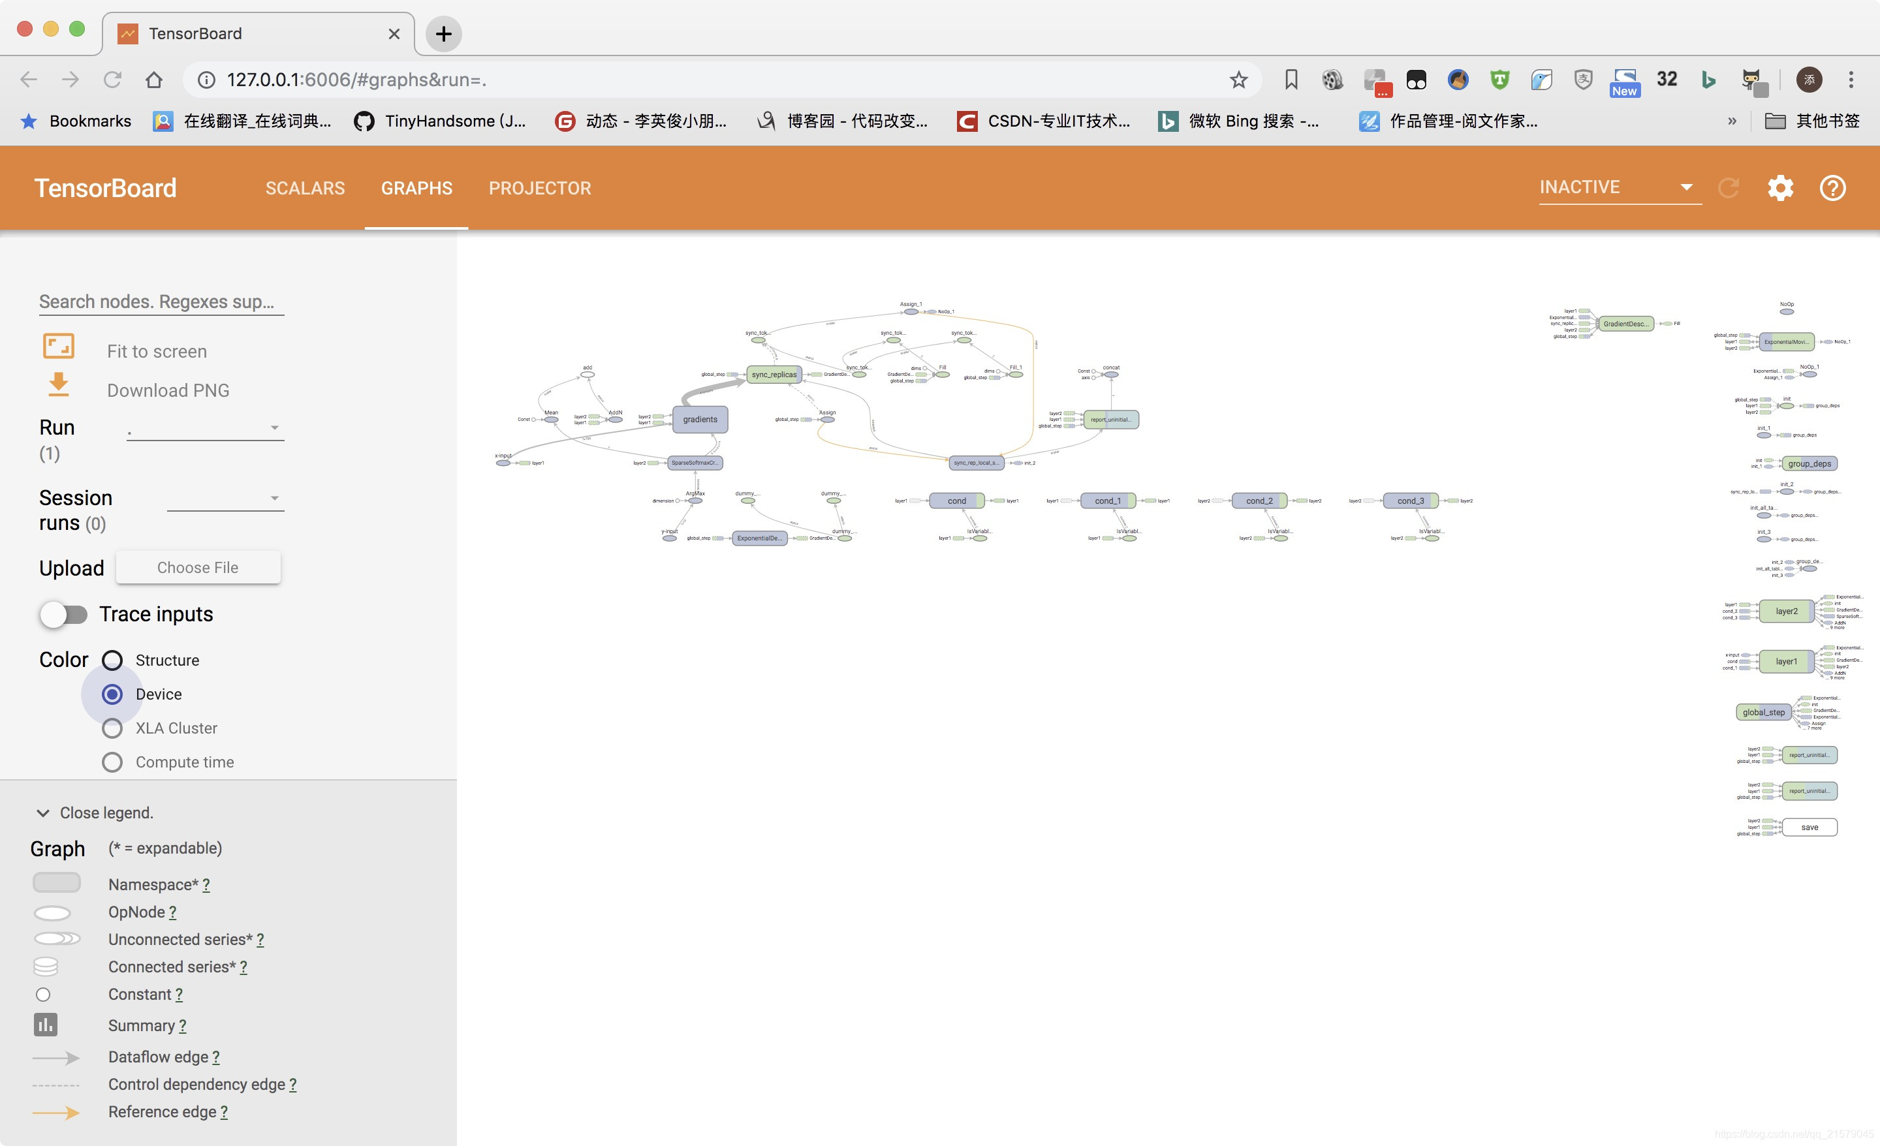
Task: Open a new browser tab
Action: click(443, 33)
